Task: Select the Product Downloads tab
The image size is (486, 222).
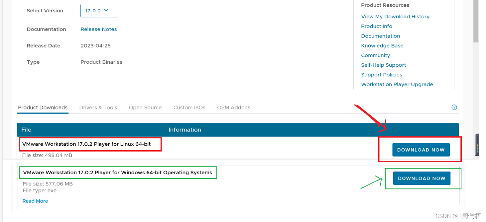Action: tap(43, 108)
